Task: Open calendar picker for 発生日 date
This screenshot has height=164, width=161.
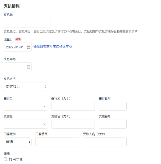Action: 28,47
